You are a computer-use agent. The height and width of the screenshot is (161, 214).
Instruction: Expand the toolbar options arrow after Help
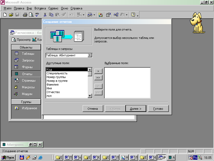click(137, 16)
